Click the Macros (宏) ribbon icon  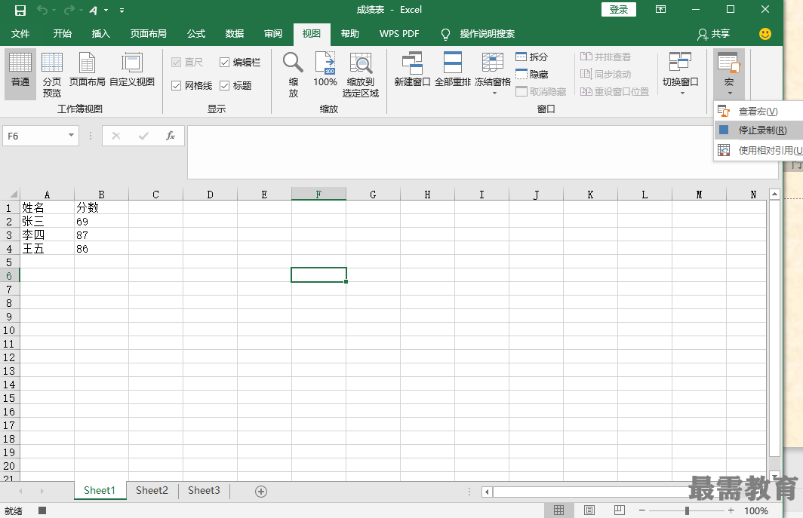729,74
